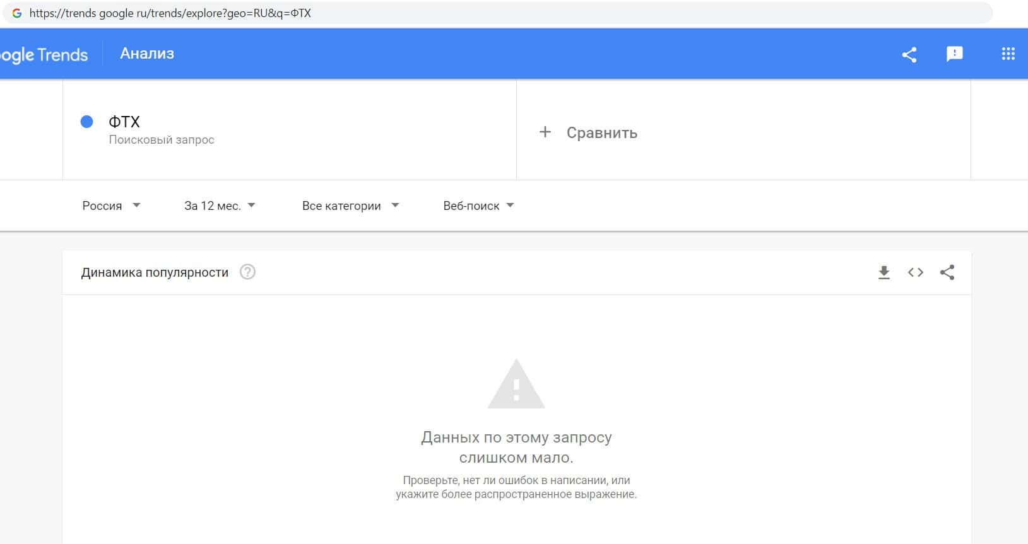This screenshot has height=544, width=1028.
Task: Open the Google apps grid icon
Action: 1008,54
